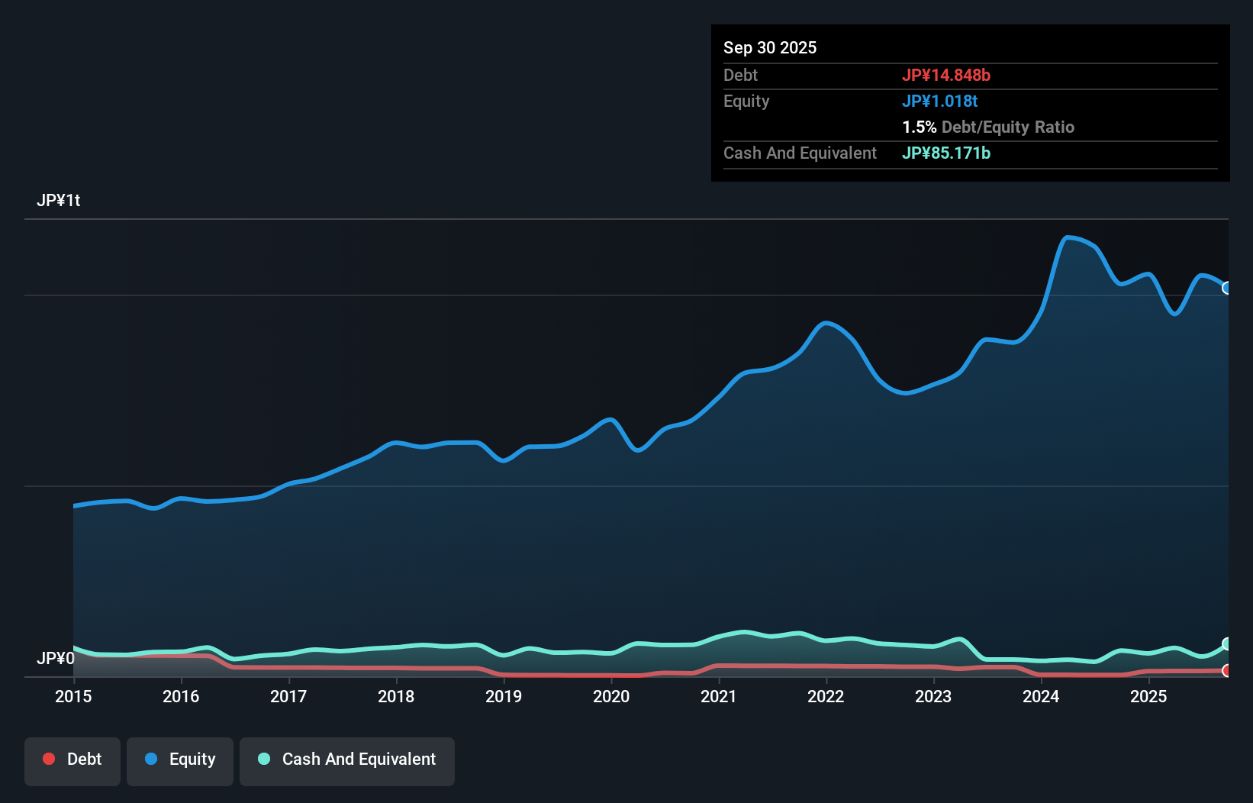Toggle the Equity series legend button

tap(180, 761)
